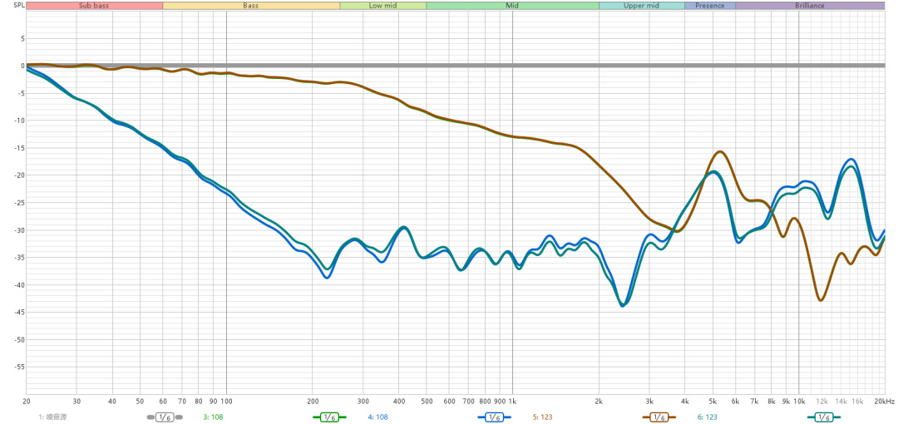Select the green legend label 3: 108
898x424 pixels.
click(x=213, y=417)
